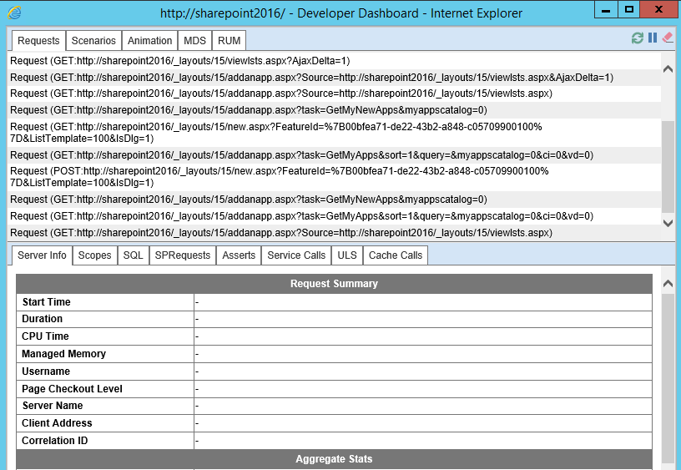This screenshot has width=681, height=470.
Task: Switch to the Requests tab
Action: [38, 41]
